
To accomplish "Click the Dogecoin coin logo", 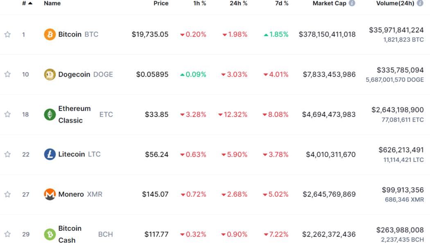I will (50, 74).
